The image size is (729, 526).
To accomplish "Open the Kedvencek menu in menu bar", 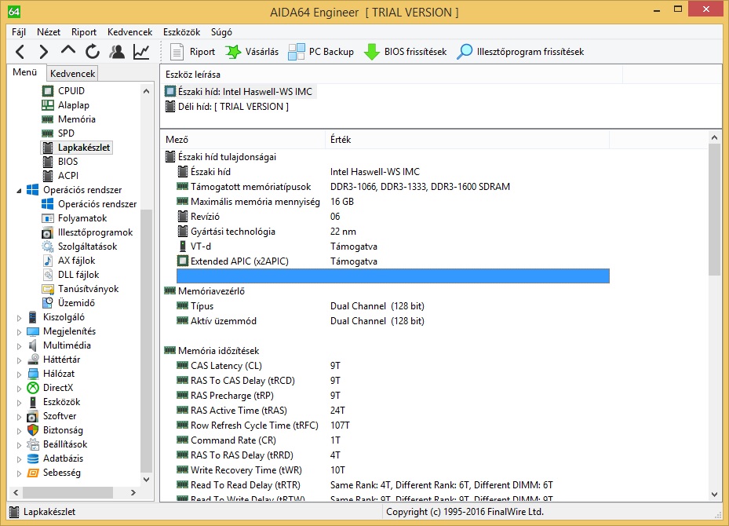I will click(129, 32).
